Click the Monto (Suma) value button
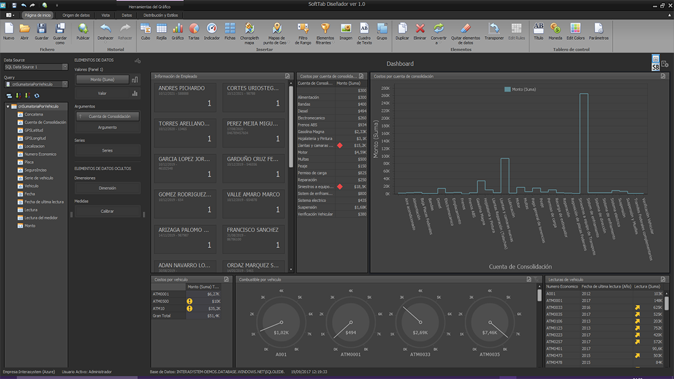Viewport: 674px width, 379px height. (102, 80)
